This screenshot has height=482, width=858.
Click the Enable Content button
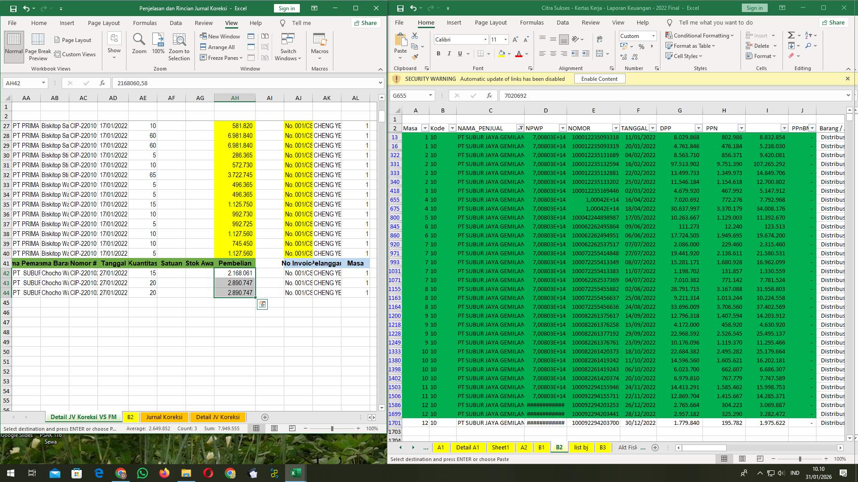pyautogui.click(x=599, y=79)
